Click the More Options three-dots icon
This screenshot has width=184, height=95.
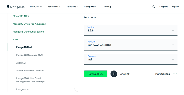click(175, 74)
